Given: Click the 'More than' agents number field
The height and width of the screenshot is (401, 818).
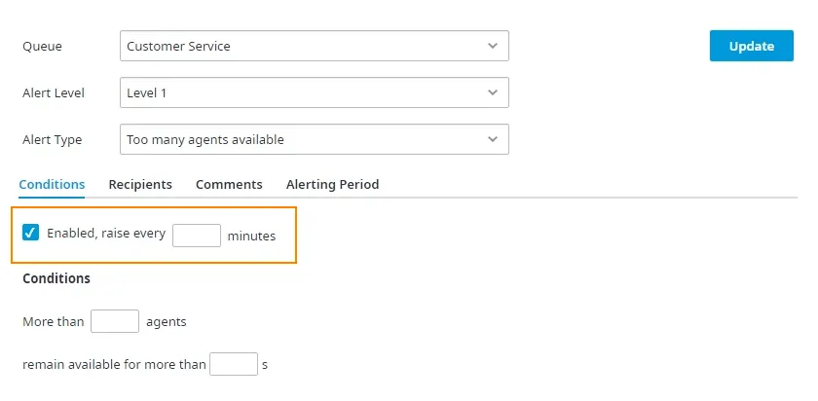Looking at the screenshot, I should click(115, 321).
